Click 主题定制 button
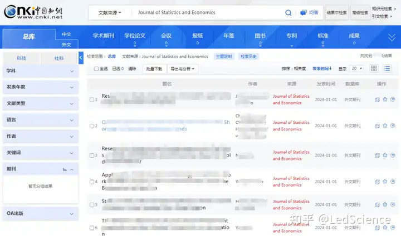The height and width of the screenshot is (236, 401). point(224,57)
